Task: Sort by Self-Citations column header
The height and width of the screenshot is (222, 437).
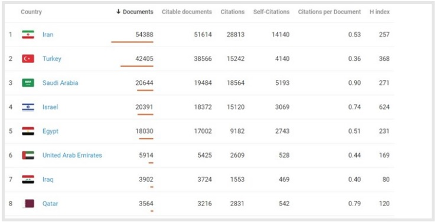Action: point(271,12)
